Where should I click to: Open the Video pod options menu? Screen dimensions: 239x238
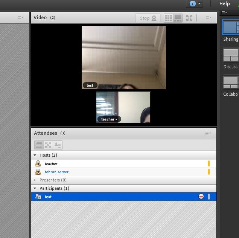(x=208, y=18)
